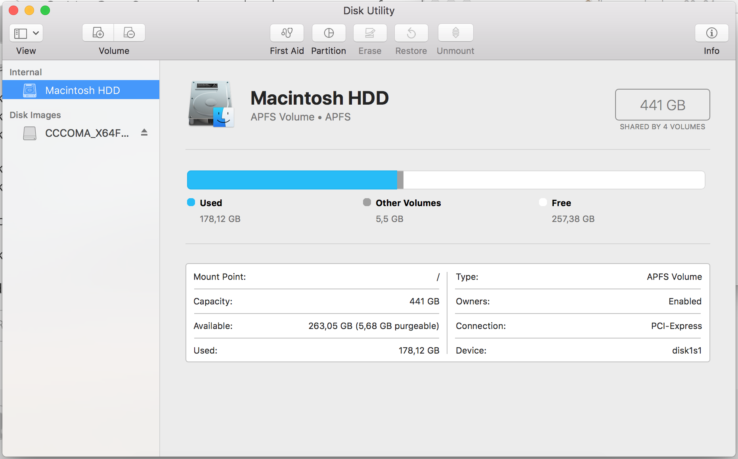The height and width of the screenshot is (459, 738).
Task: Click the Capacity value '441 GB'
Action: (424, 301)
